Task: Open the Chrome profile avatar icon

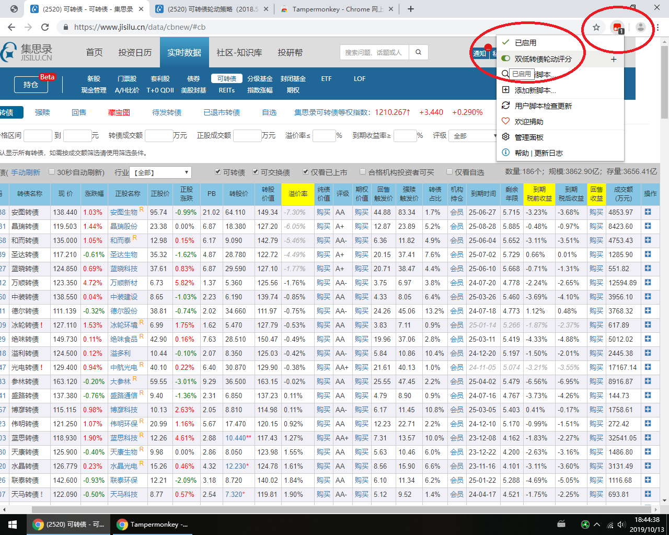Action: 640,27
